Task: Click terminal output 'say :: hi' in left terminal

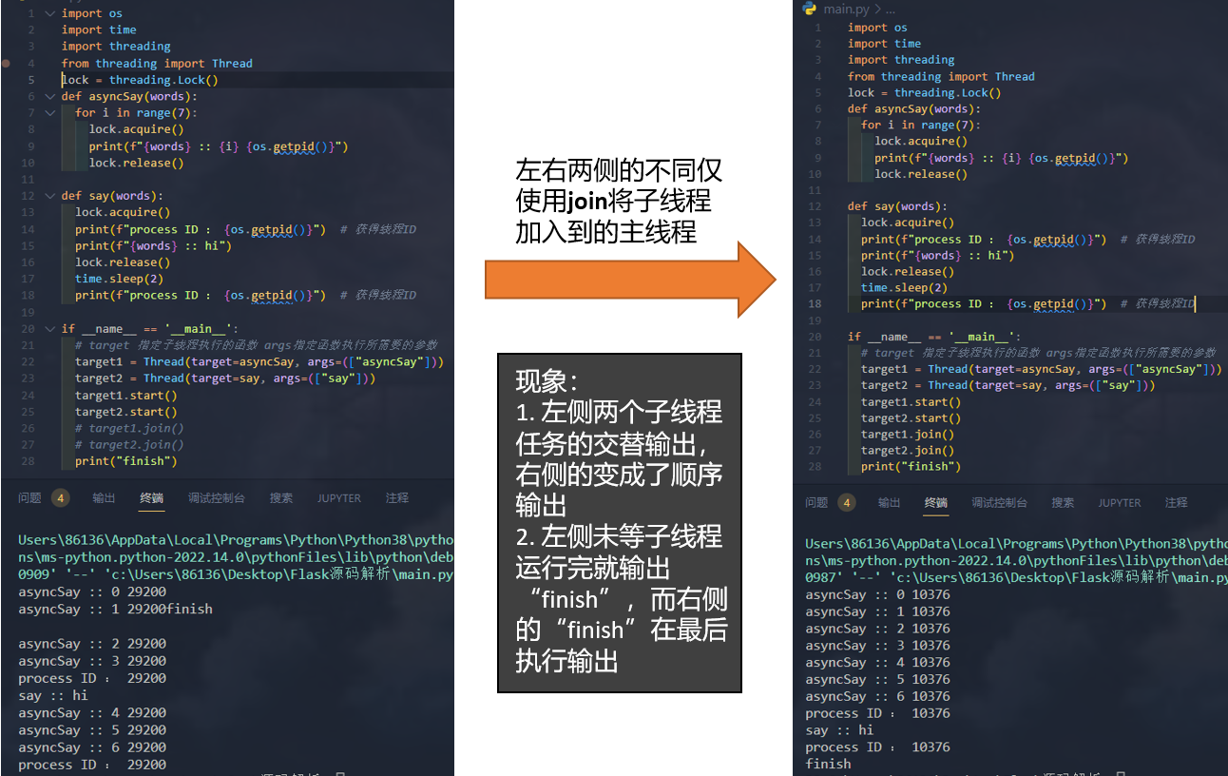Action: pyautogui.click(x=52, y=695)
